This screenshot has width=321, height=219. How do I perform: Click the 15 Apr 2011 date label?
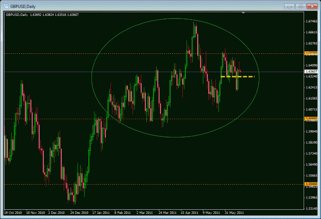190,213
